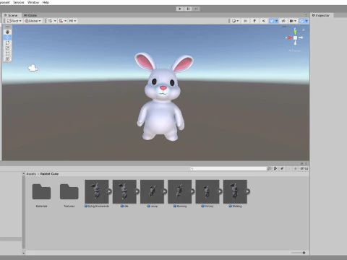Expand the Running asset arrow
The image size is (347, 260).
[192, 191]
